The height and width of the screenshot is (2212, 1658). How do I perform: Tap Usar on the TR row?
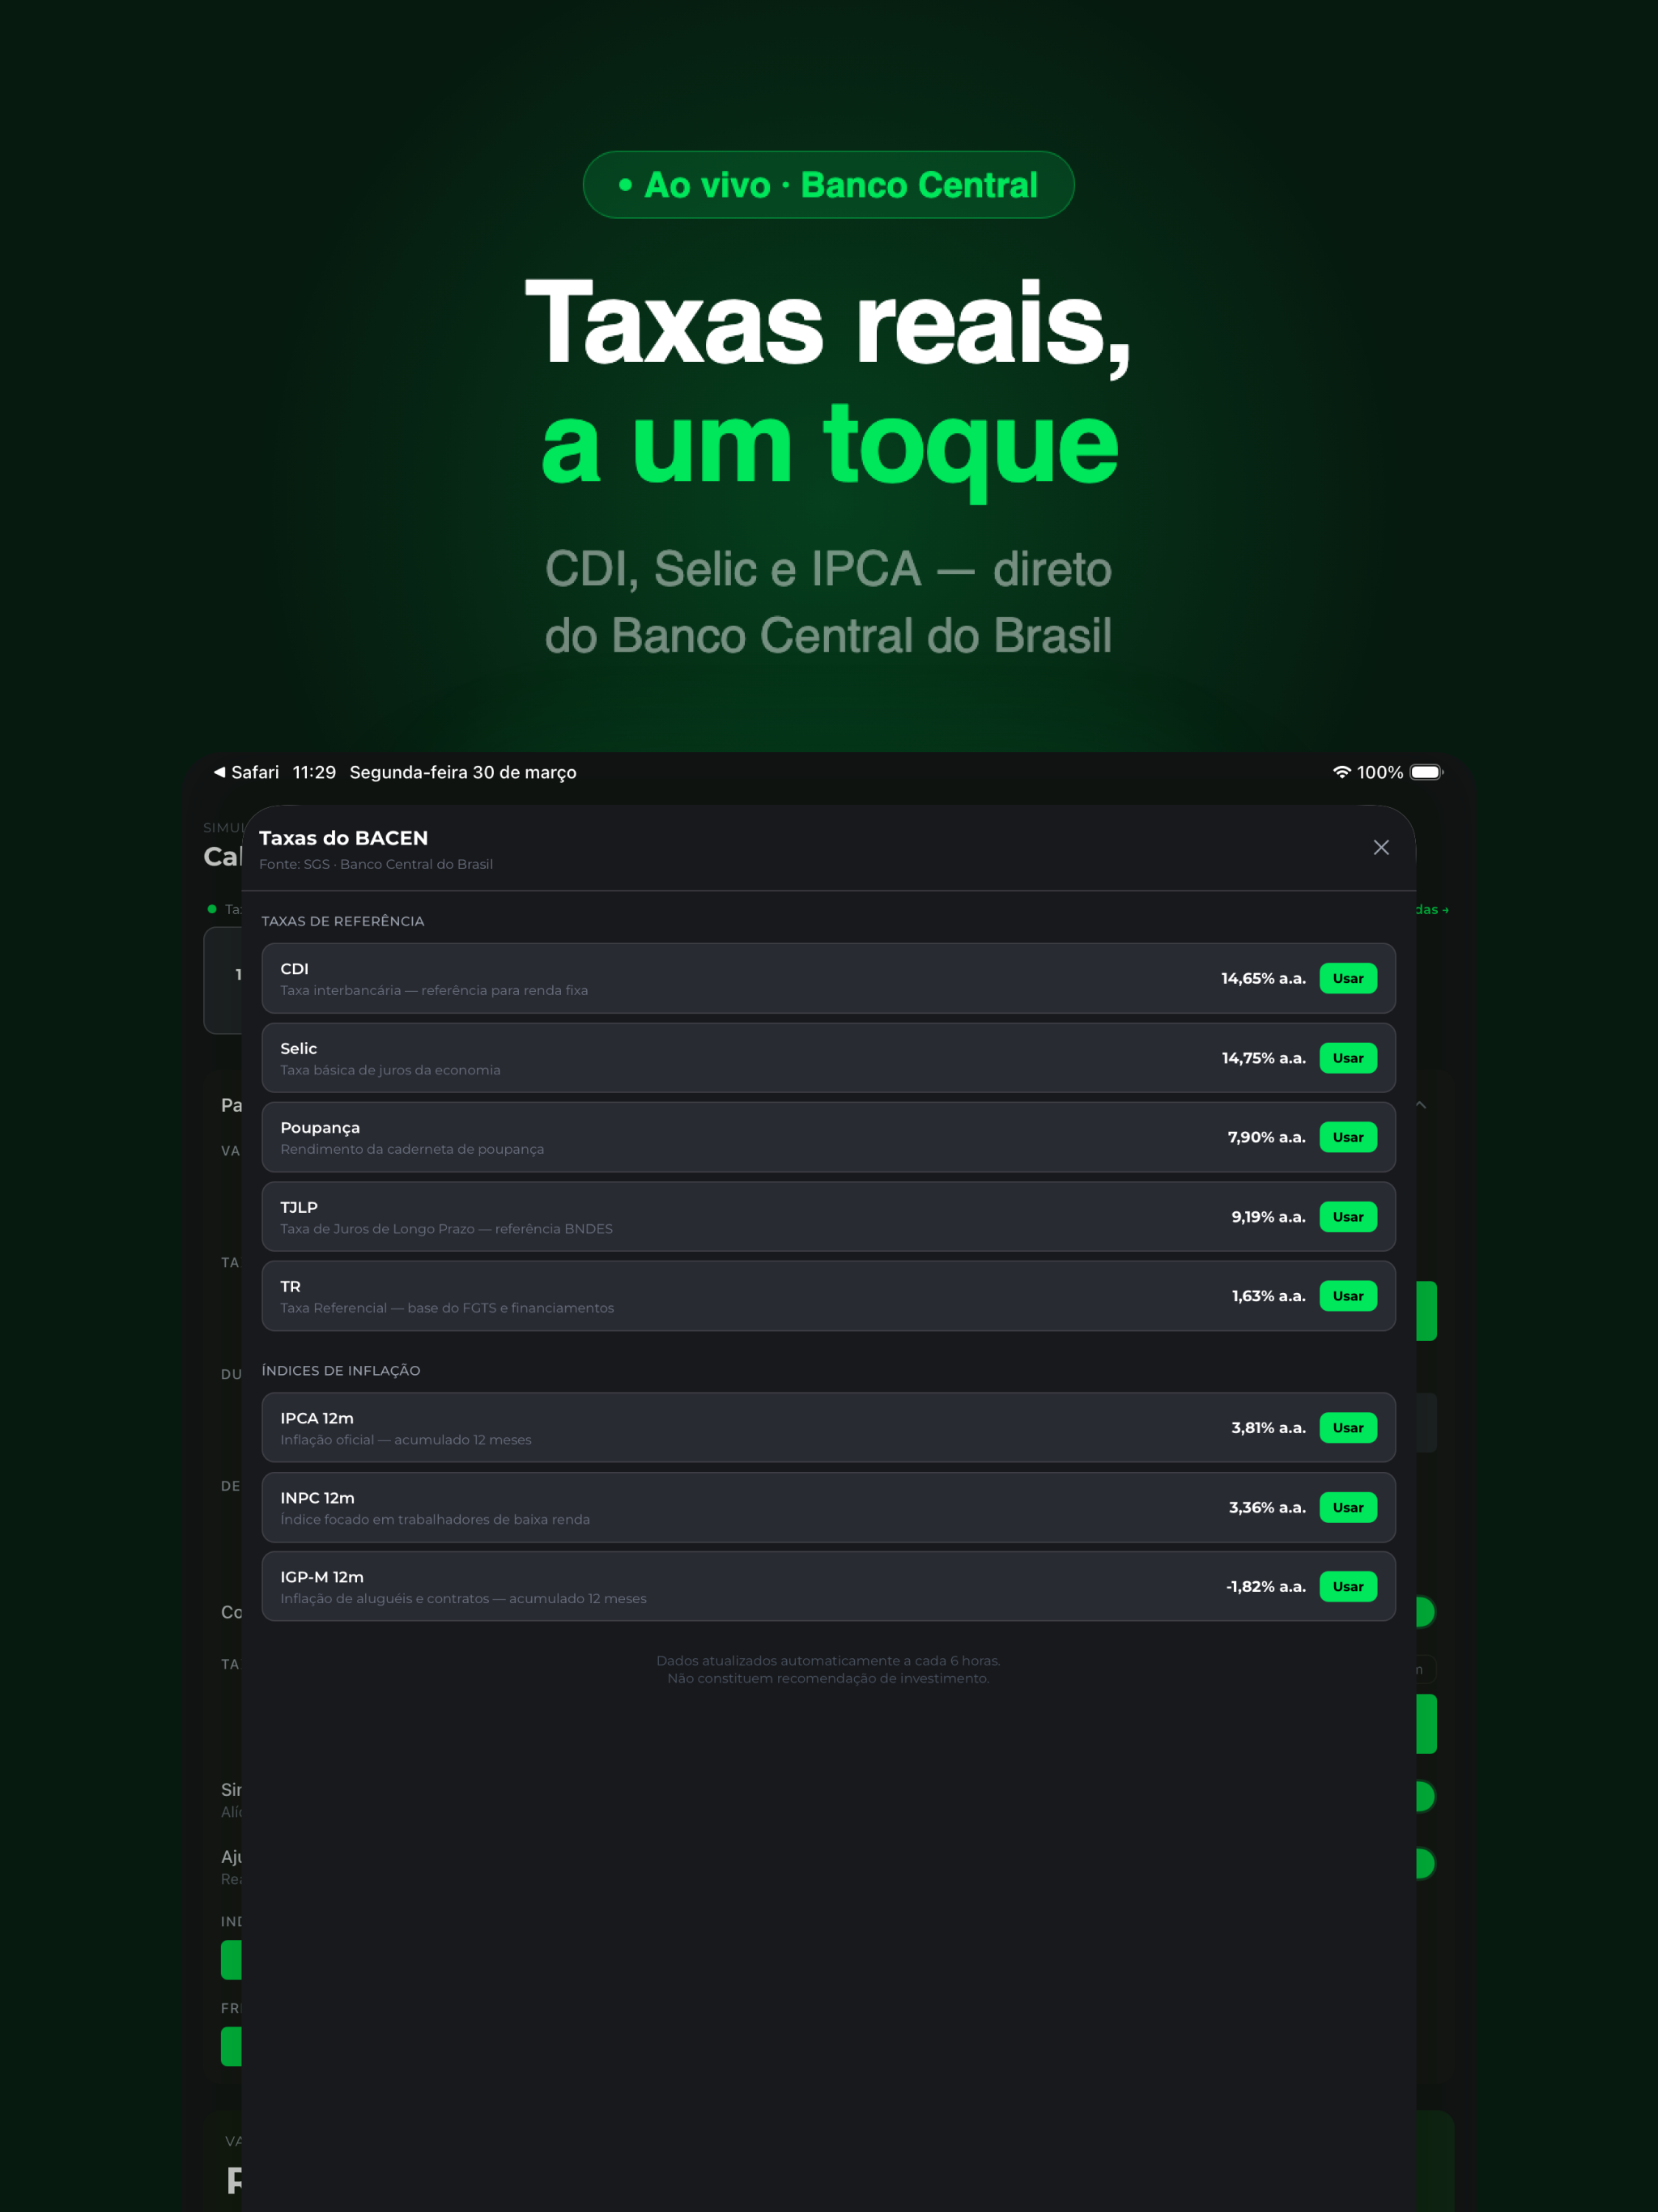[1348, 1296]
